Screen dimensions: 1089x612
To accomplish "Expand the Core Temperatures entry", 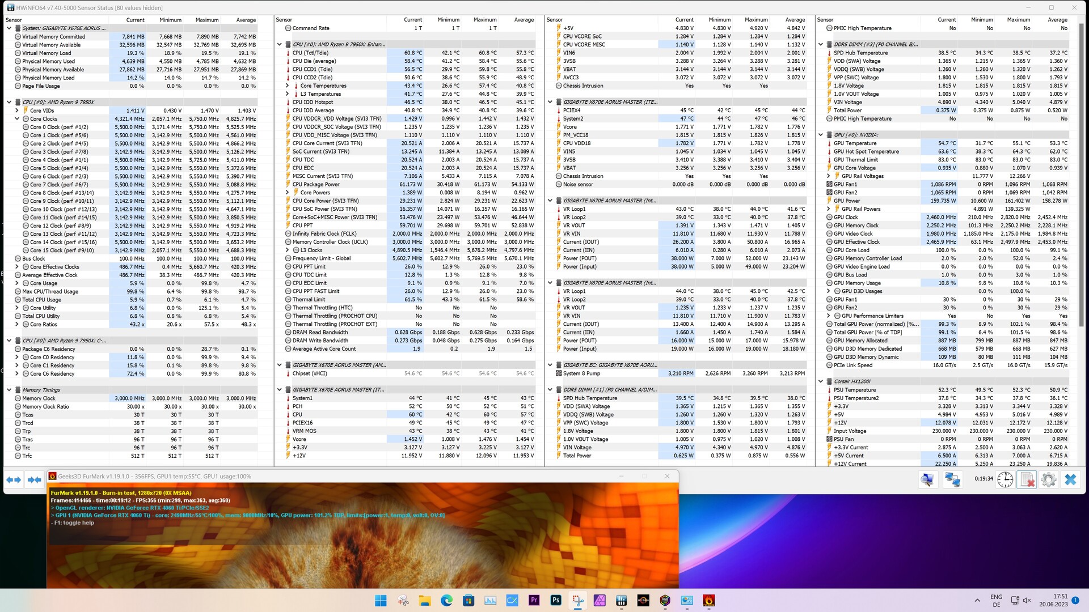I will pyautogui.click(x=288, y=86).
